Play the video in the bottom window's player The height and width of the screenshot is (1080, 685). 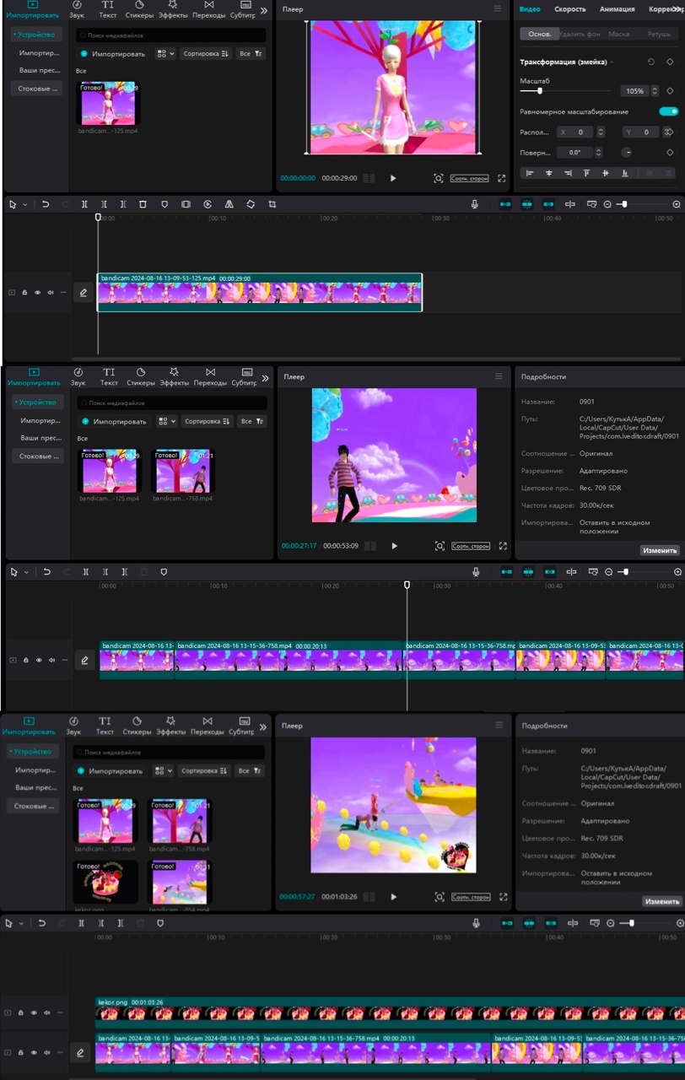click(393, 897)
